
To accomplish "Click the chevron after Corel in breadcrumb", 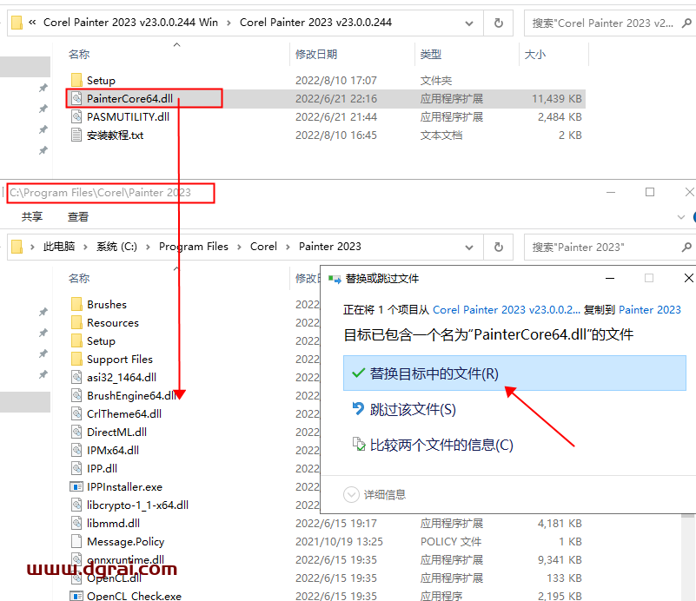I will coord(288,247).
